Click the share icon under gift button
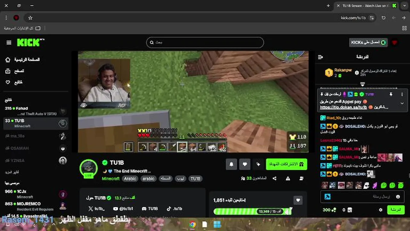The image size is (410, 231). [x=275, y=178]
